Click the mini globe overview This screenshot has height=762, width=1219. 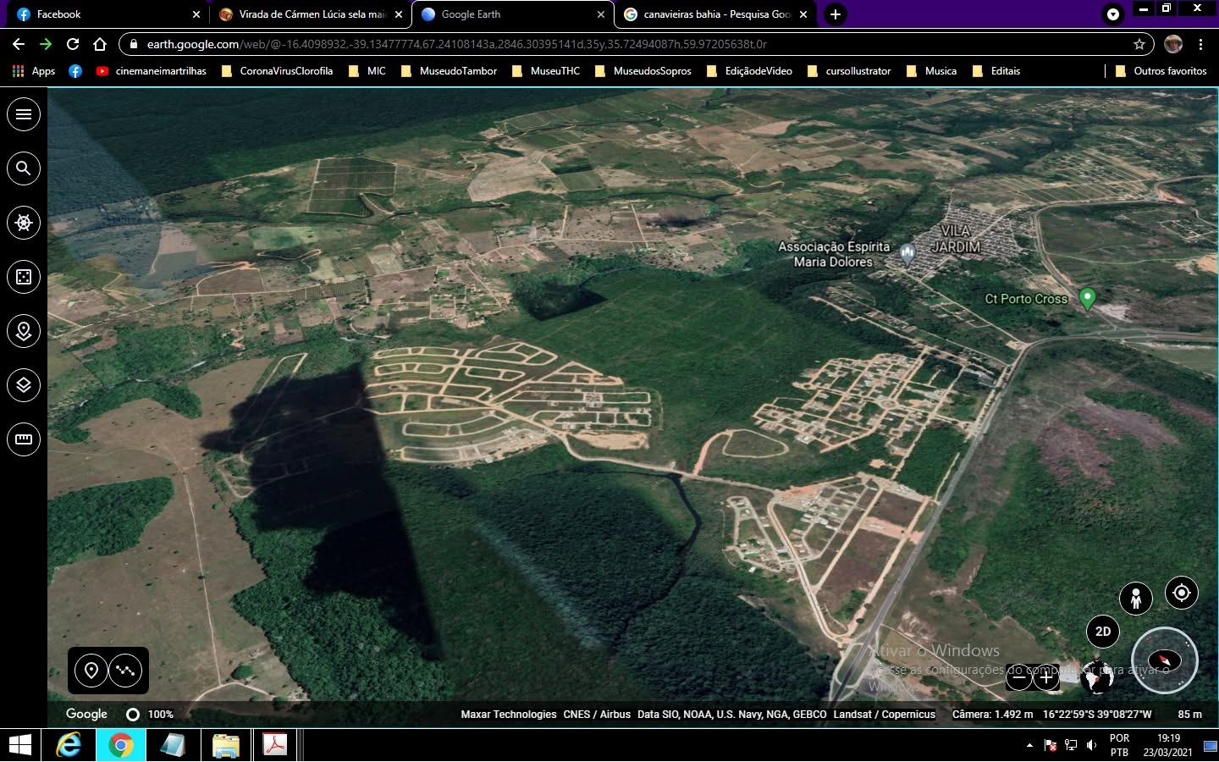(1098, 676)
